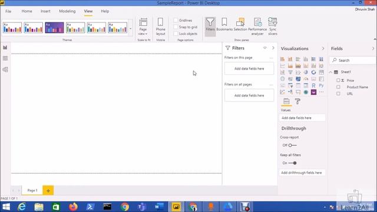Click Add data fields under Filters on this page
The width and height of the screenshot is (377, 212).
(x=249, y=68)
